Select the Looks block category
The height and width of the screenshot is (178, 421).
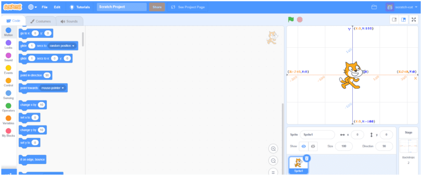tap(8, 45)
